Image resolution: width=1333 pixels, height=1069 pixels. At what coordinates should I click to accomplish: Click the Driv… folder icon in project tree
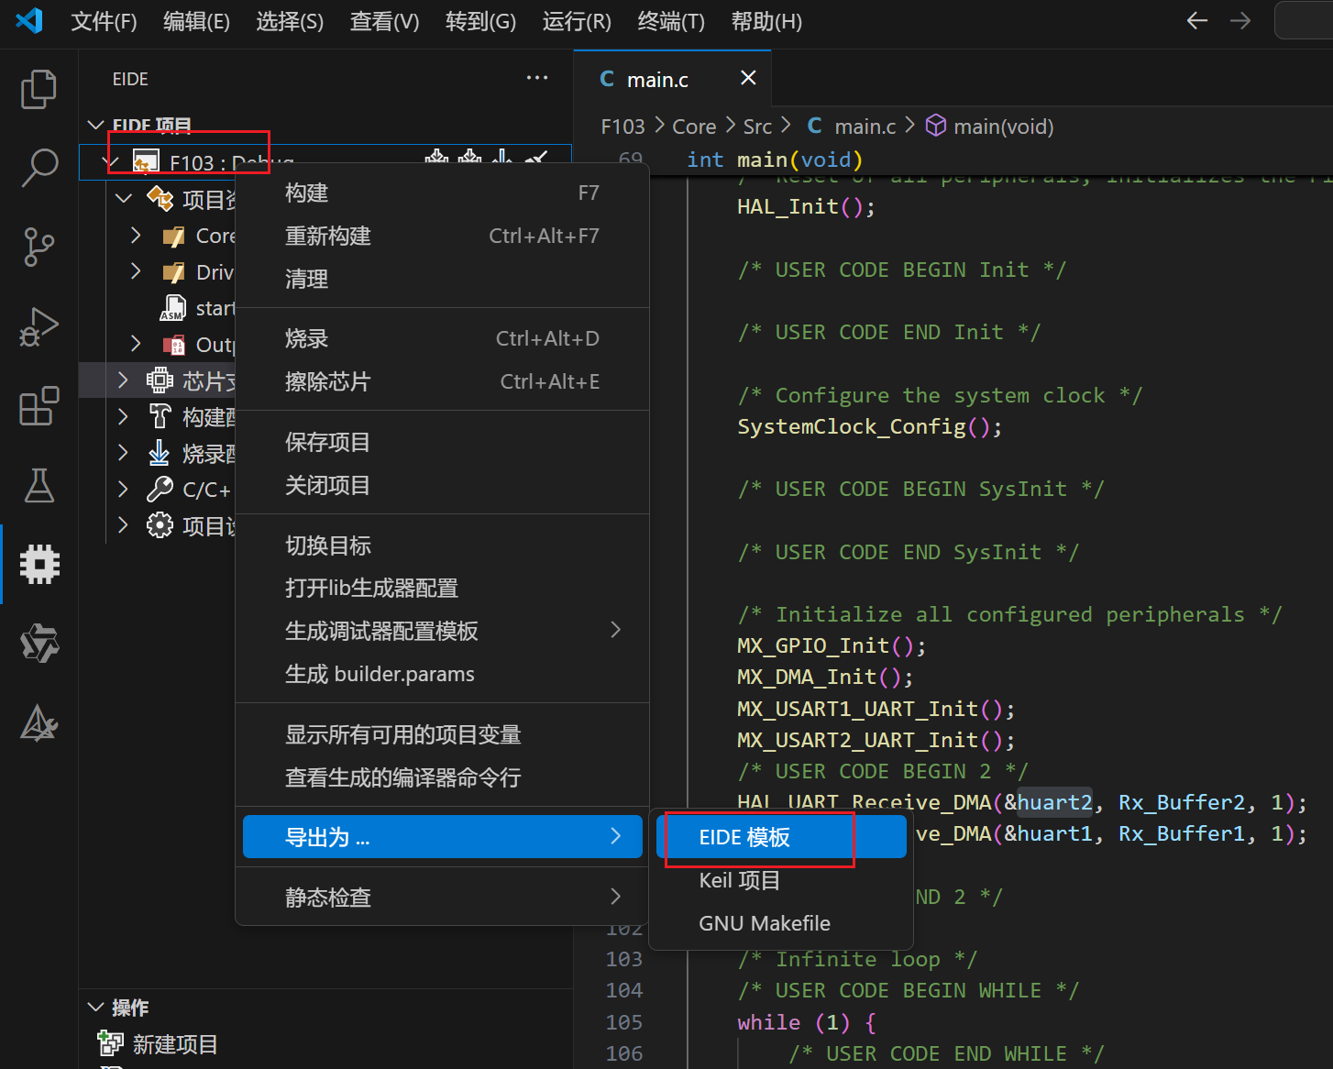173,272
